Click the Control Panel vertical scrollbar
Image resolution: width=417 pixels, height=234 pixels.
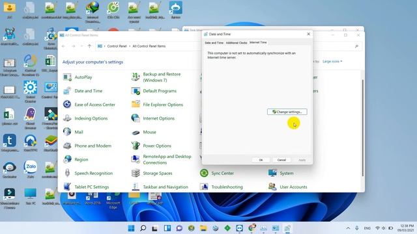pos(362,127)
